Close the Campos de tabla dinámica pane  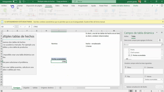tap(162, 32)
